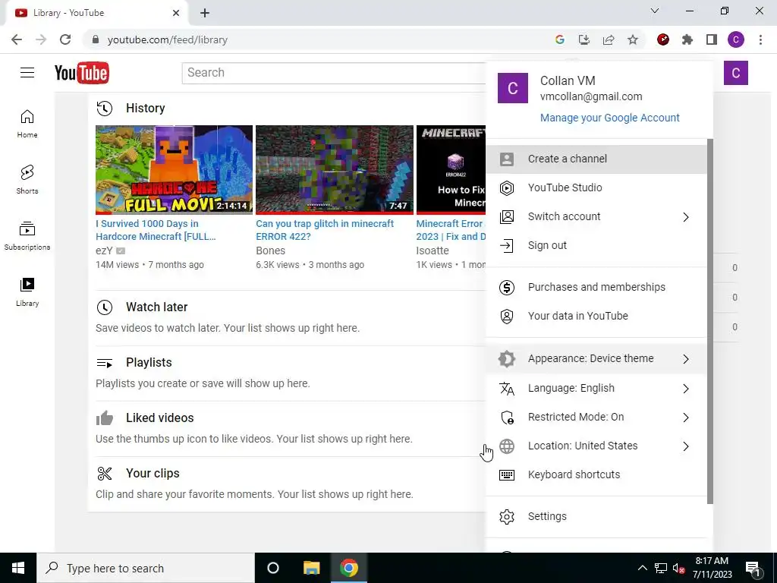Image resolution: width=777 pixels, height=583 pixels.
Task: Open File Explorer from the taskbar
Action: (x=312, y=568)
